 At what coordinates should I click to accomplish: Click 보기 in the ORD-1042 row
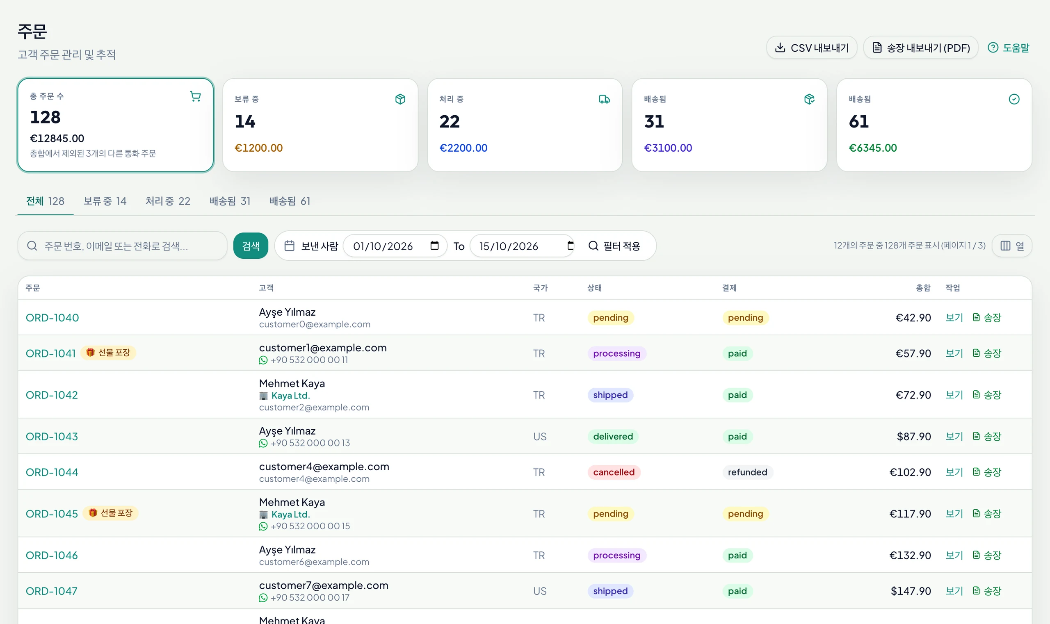(x=954, y=395)
